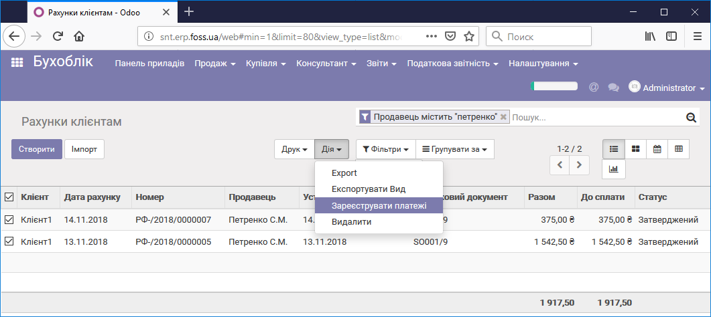Open the Firefox hamburger menu
Image resolution: width=711 pixels, height=317 pixels.
[x=697, y=36]
